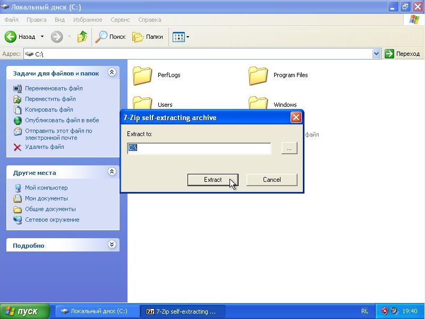
Task: Click the RL language indicator in taskbar
Action: [364, 312]
